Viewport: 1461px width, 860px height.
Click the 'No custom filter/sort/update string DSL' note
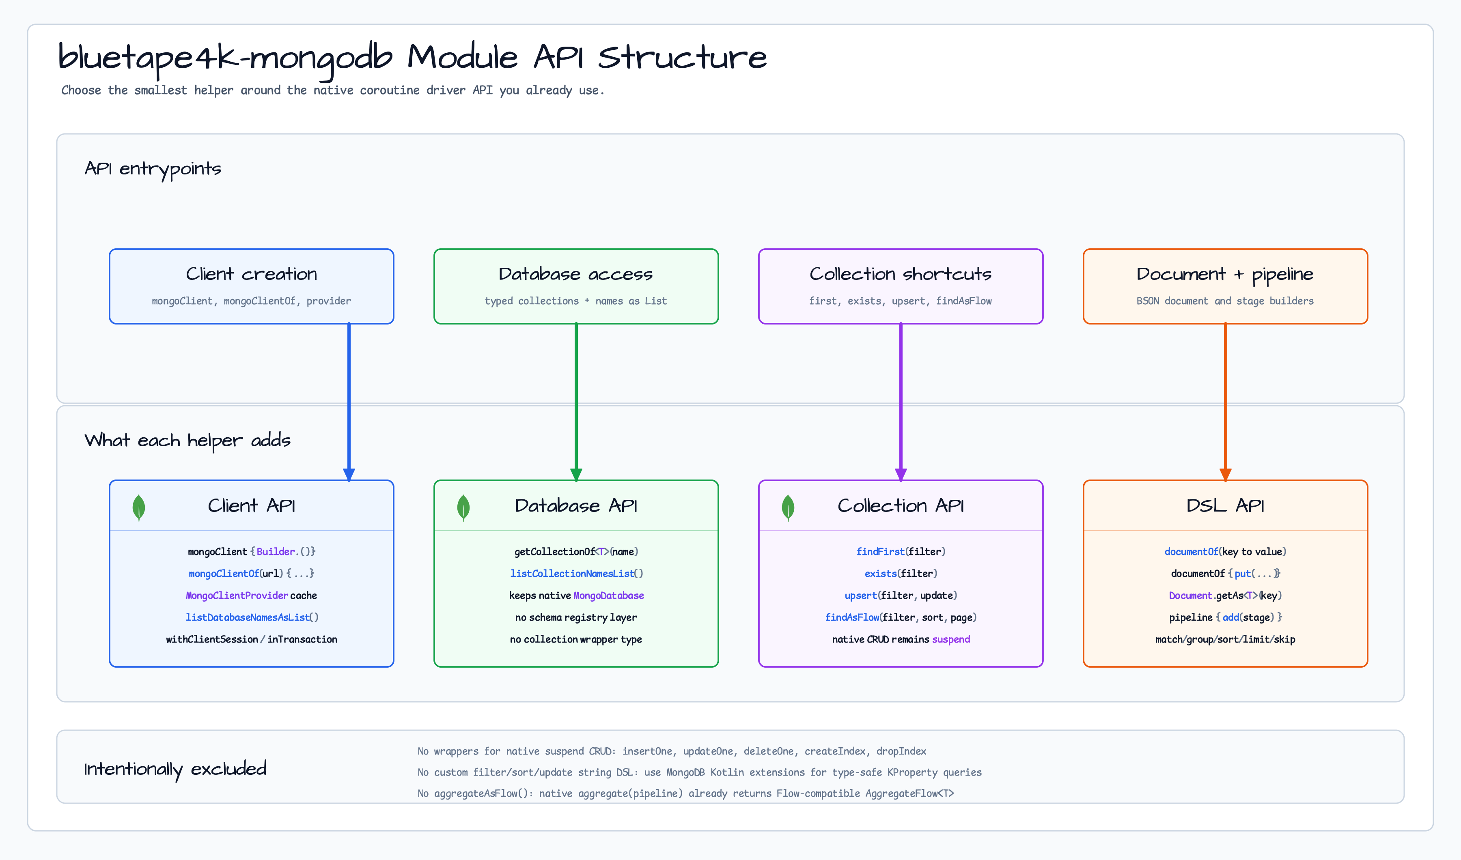click(700, 772)
